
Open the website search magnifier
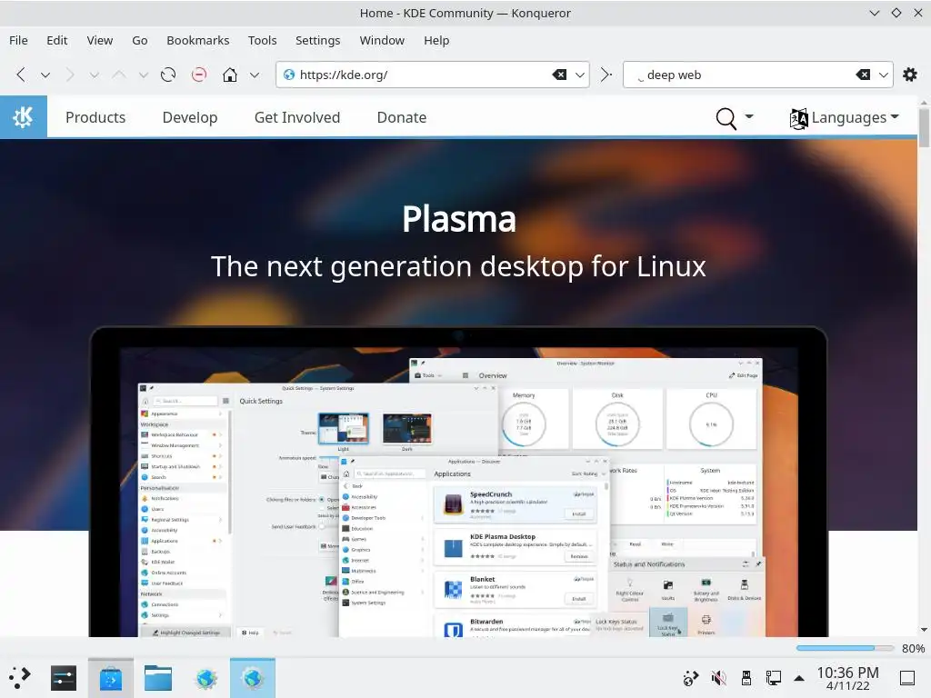click(x=726, y=118)
